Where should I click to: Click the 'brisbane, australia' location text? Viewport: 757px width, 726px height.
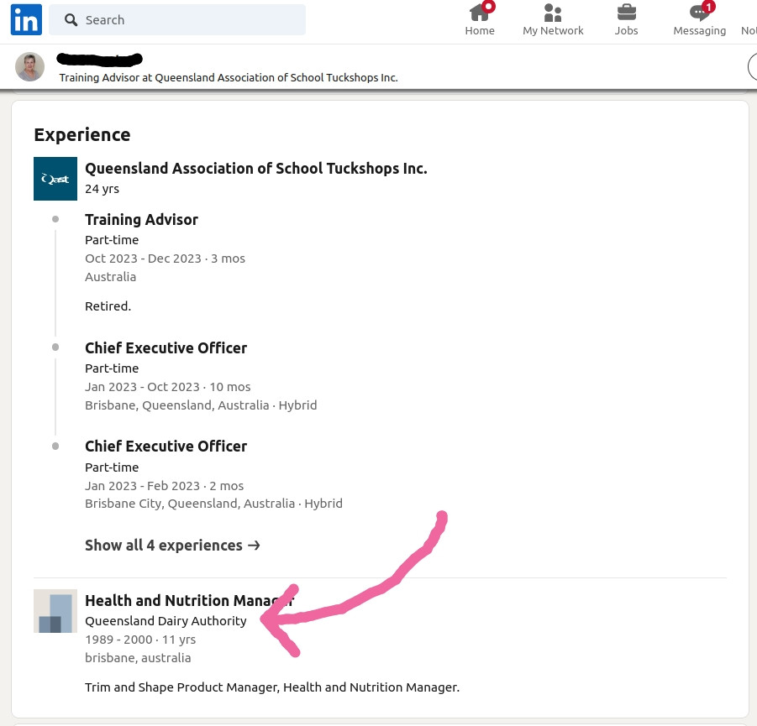(x=138, y=658)
